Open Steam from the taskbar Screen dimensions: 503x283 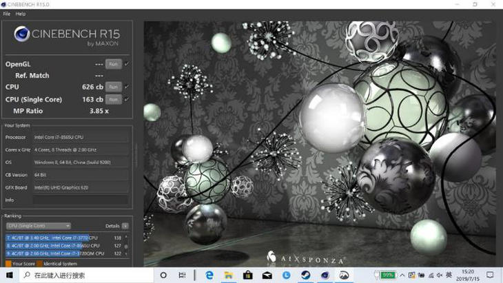pos(305,275)
